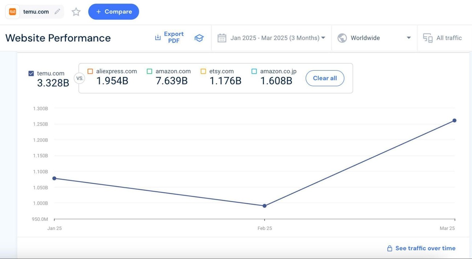Click the Feb 25 data point on chart

tap(264, 206)
